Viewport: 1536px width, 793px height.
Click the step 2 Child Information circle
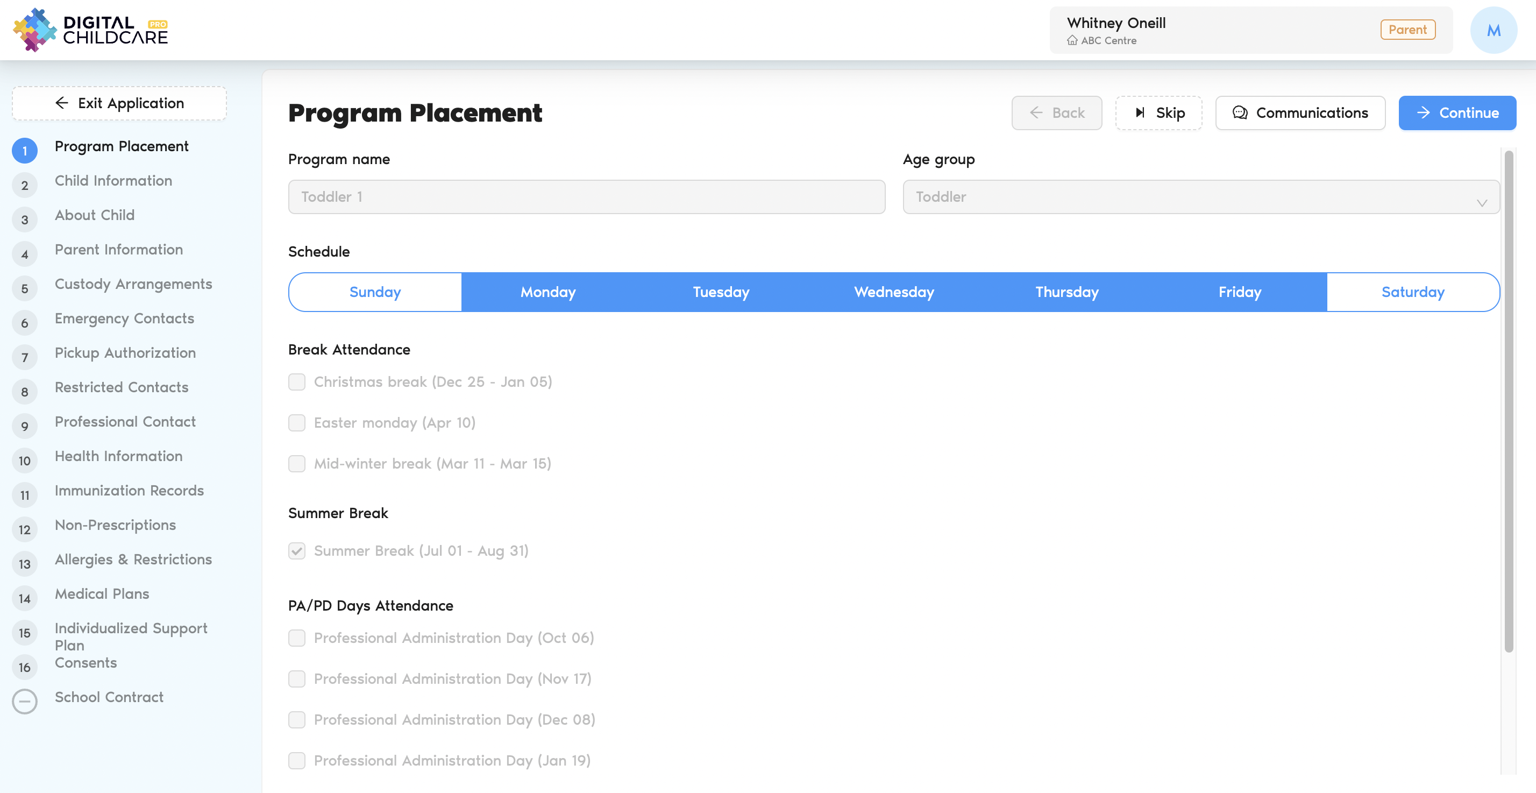tap(24, 185)
